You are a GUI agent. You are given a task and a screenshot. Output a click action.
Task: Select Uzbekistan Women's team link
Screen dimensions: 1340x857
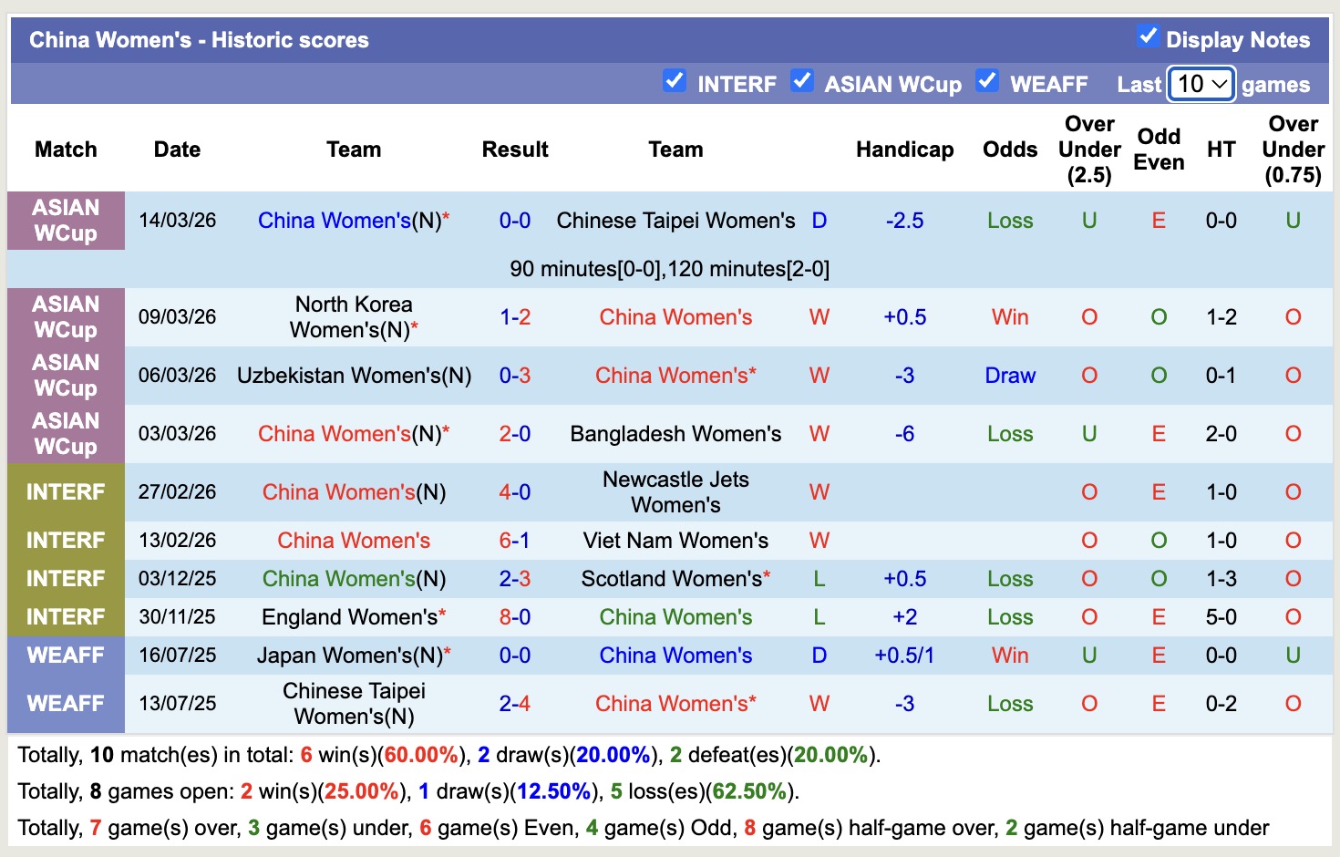click(354, 375)
